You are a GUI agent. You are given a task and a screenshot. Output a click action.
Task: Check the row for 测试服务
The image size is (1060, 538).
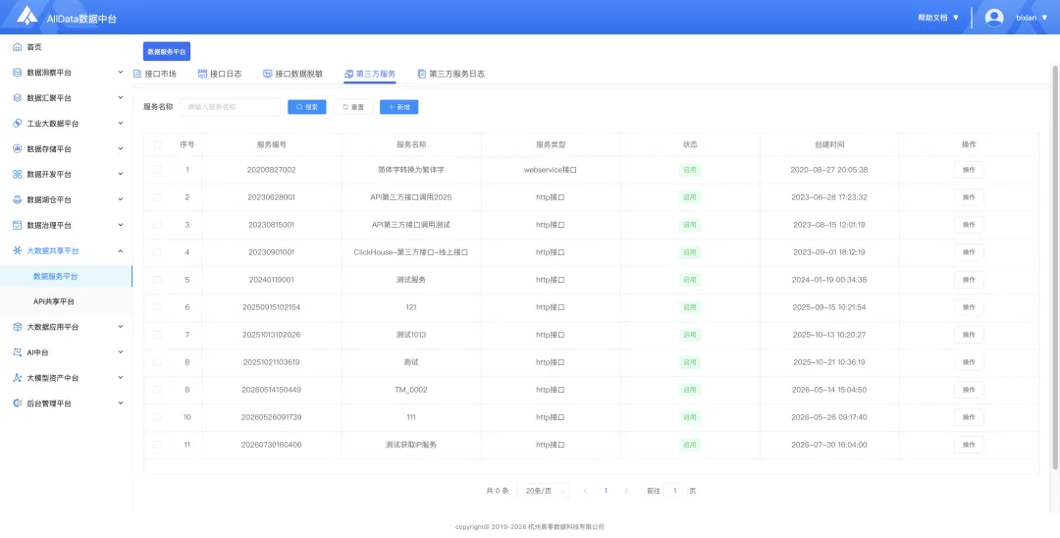point(157,280)
